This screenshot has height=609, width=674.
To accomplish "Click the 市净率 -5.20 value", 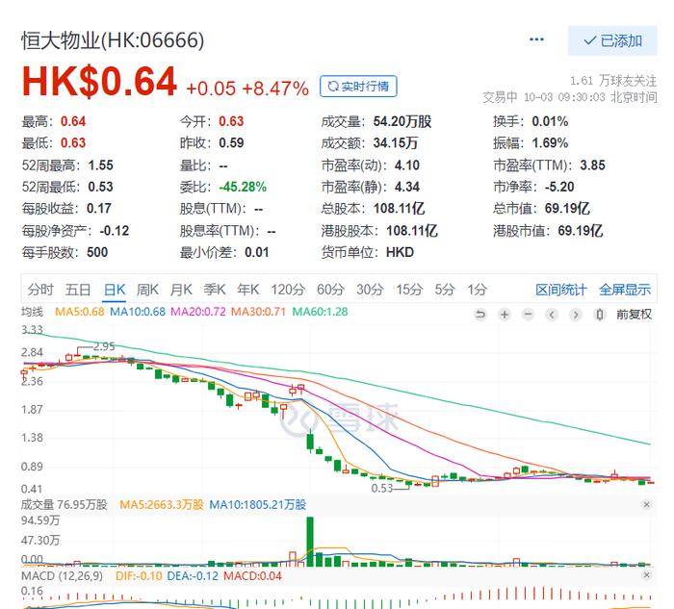I will coord(559,187).
